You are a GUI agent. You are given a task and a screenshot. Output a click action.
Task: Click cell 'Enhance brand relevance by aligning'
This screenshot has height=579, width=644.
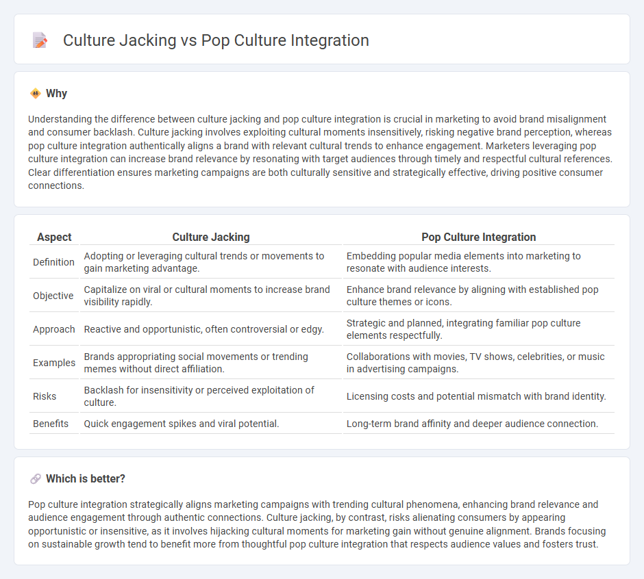478,296
